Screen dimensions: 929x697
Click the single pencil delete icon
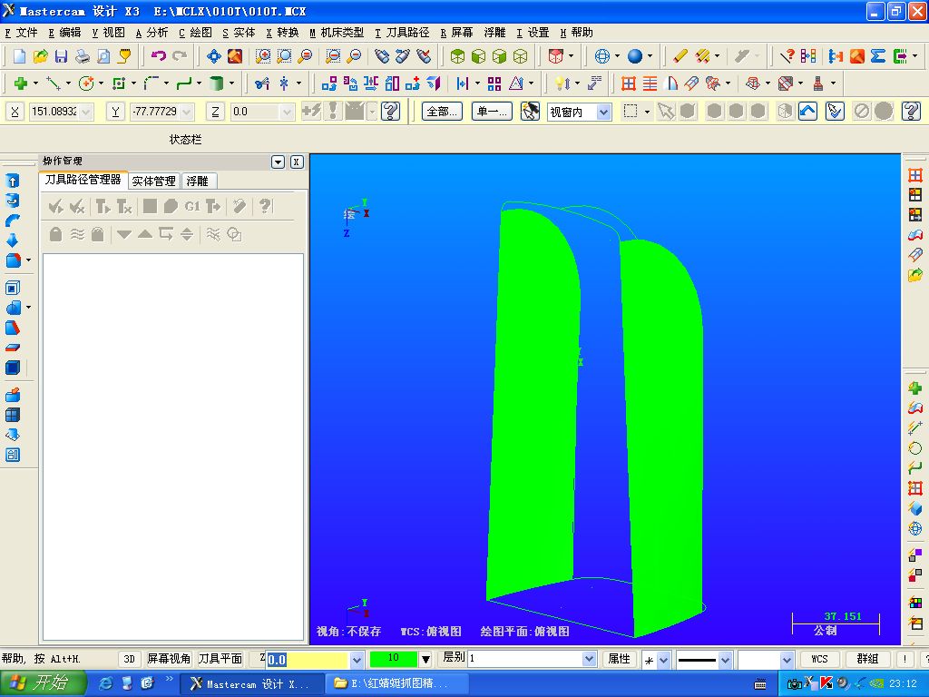680,56
